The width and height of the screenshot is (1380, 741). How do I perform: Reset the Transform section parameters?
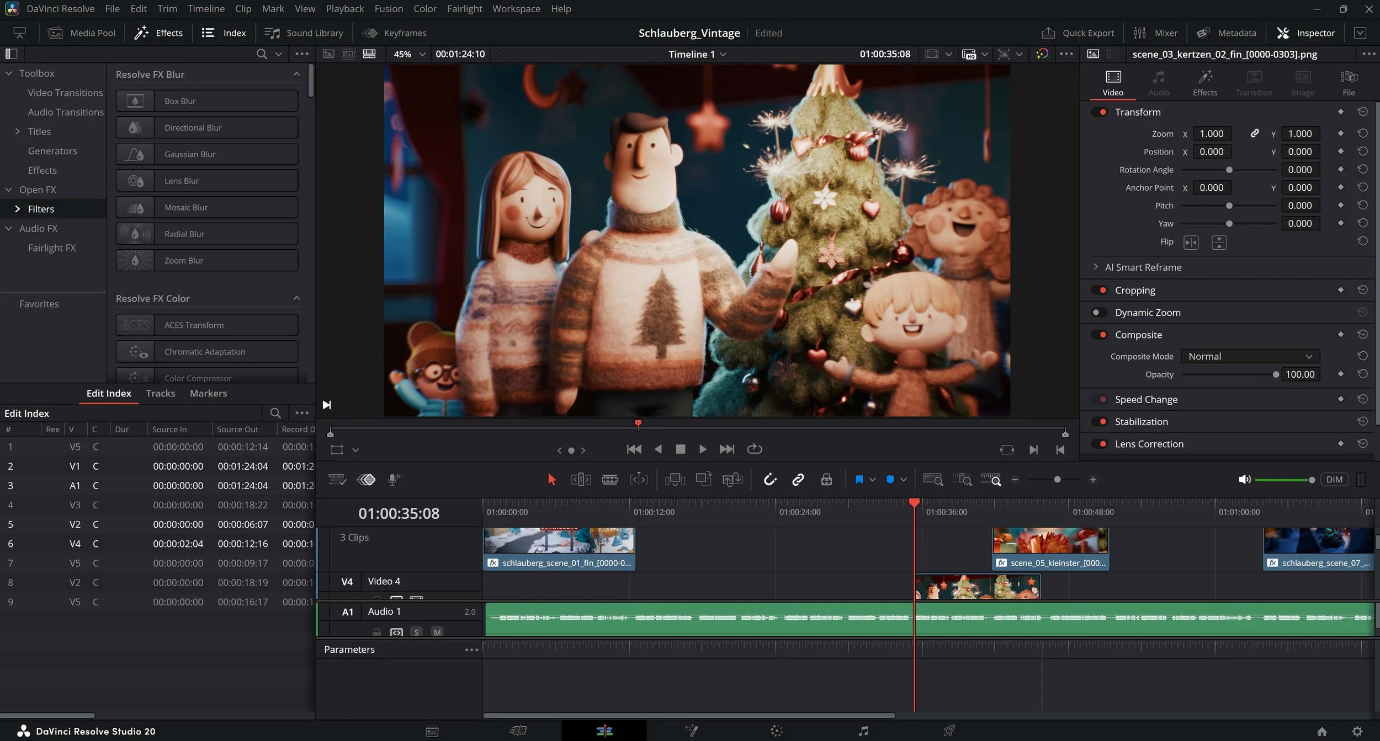[1362, 112]
